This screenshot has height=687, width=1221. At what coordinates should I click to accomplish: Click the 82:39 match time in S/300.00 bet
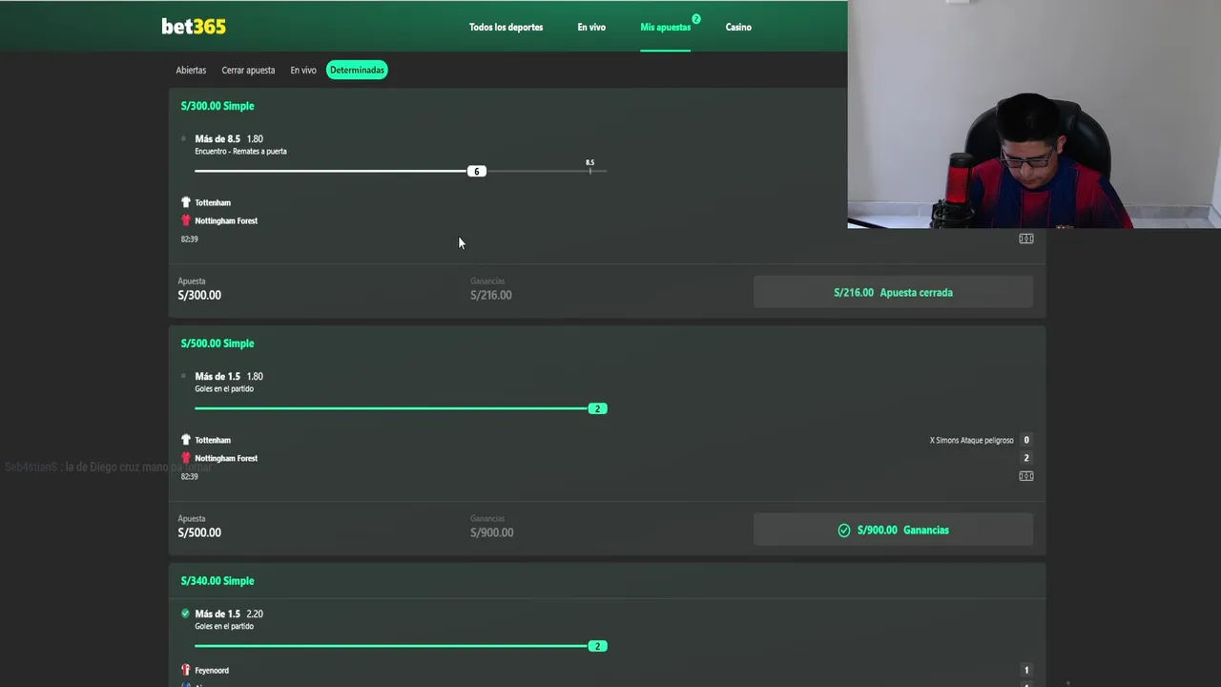pos(190,239)
